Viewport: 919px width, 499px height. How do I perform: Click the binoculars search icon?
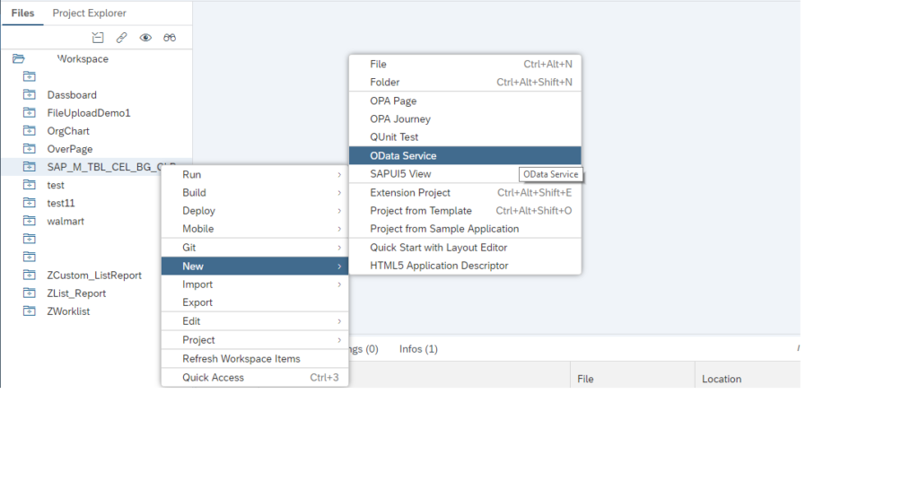[x=170, y=38]
